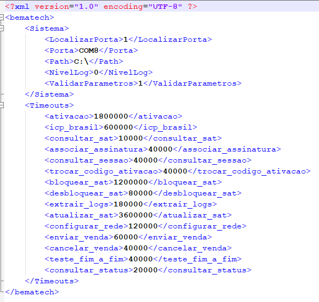This screenshot has height=302, width=319.
Task: Click the ativacao value 1800000
Action: point(111,116)
